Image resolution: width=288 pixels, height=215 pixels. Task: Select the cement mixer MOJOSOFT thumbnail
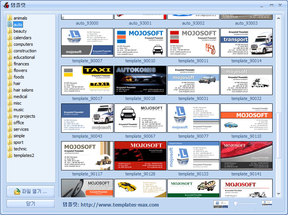pyautogui.click(x=193, y=188)
